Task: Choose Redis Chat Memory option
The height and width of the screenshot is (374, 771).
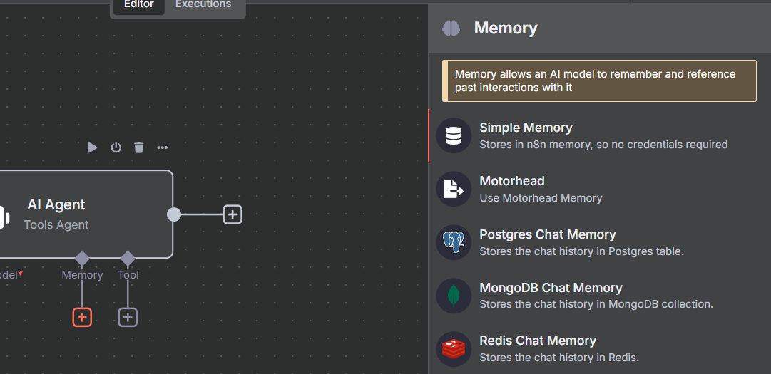Action: click(599, 349)
